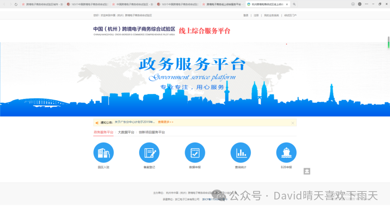Switch to 跨境电子商务线上综合服务平台 browser tab
This screenshot has height=211, width=390.
[223, 4]
